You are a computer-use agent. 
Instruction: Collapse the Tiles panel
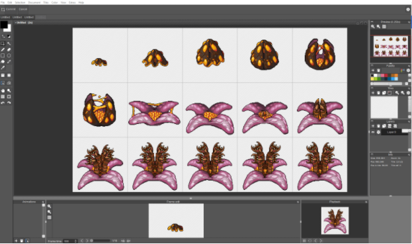coord(372,88)
